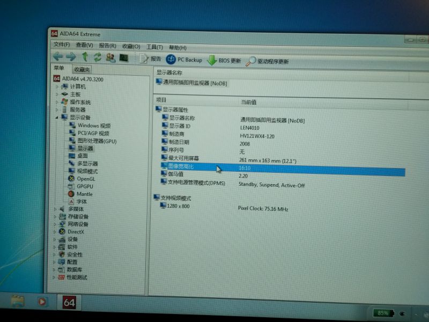The image size is (429, 322).
Task: Click the Refresh icon in toolbar
Action: coord(98,57)
